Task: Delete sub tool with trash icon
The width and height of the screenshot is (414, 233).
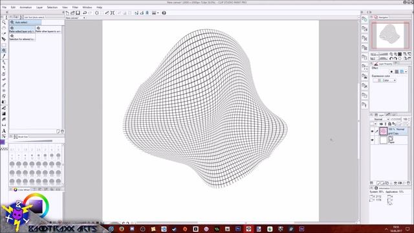Action: 62,131
